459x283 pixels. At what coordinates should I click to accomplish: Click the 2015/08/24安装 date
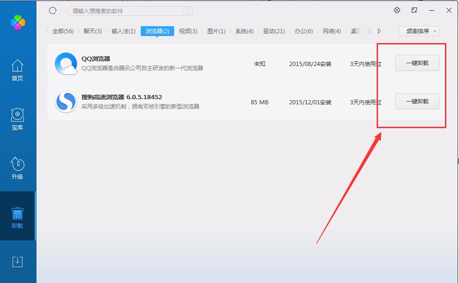pyautogui.click(x=310, y=64)
